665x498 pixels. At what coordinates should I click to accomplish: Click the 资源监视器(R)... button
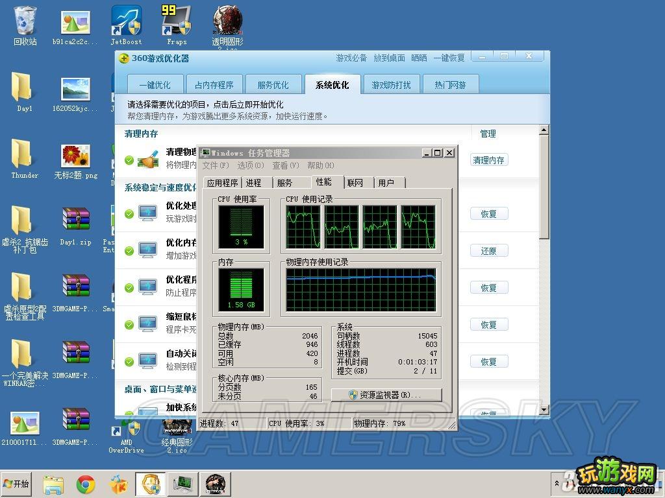click(386, 395)
